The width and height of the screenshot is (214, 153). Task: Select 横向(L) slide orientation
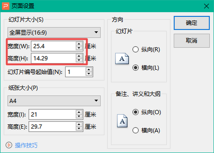[x=146, y=68]
